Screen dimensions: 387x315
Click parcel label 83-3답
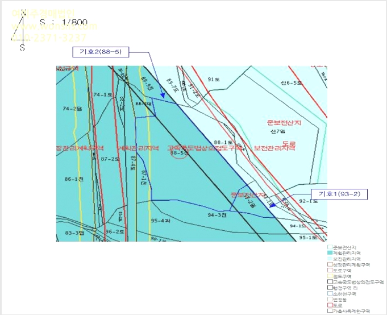pos(74,233)
